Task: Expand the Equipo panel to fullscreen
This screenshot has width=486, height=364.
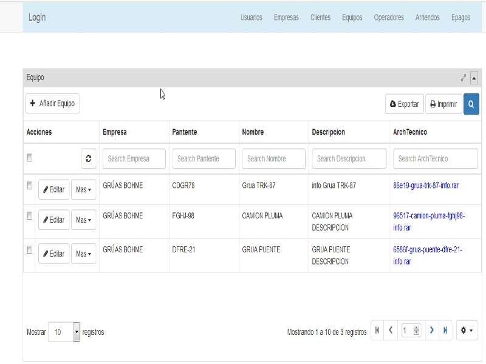Action: 464,78
